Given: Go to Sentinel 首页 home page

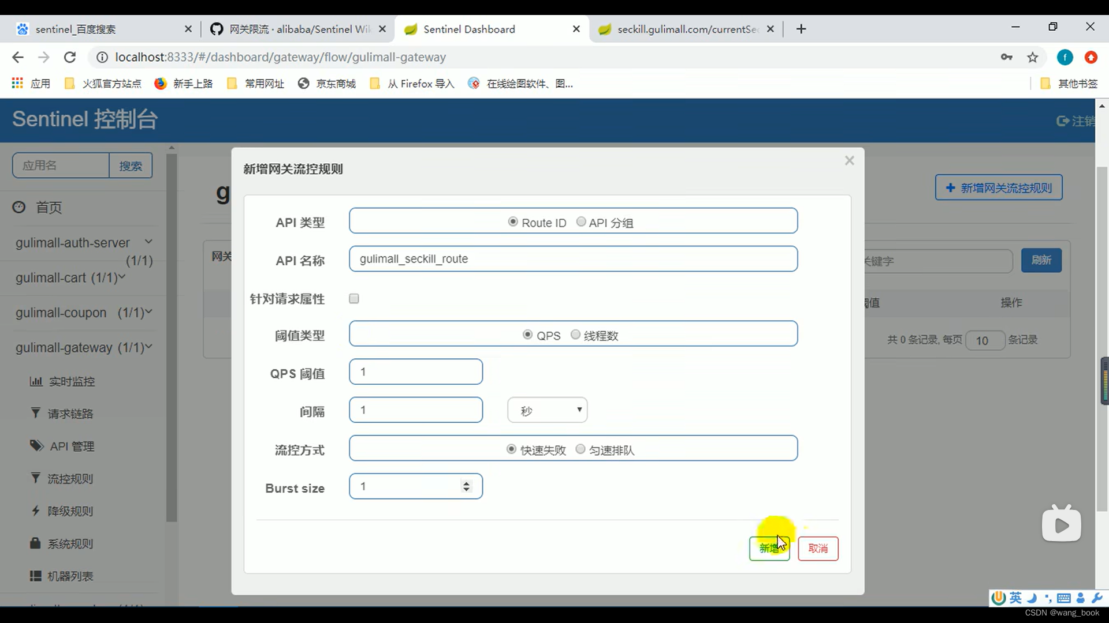Looking at the screenshot, I should tap(49, 208).
